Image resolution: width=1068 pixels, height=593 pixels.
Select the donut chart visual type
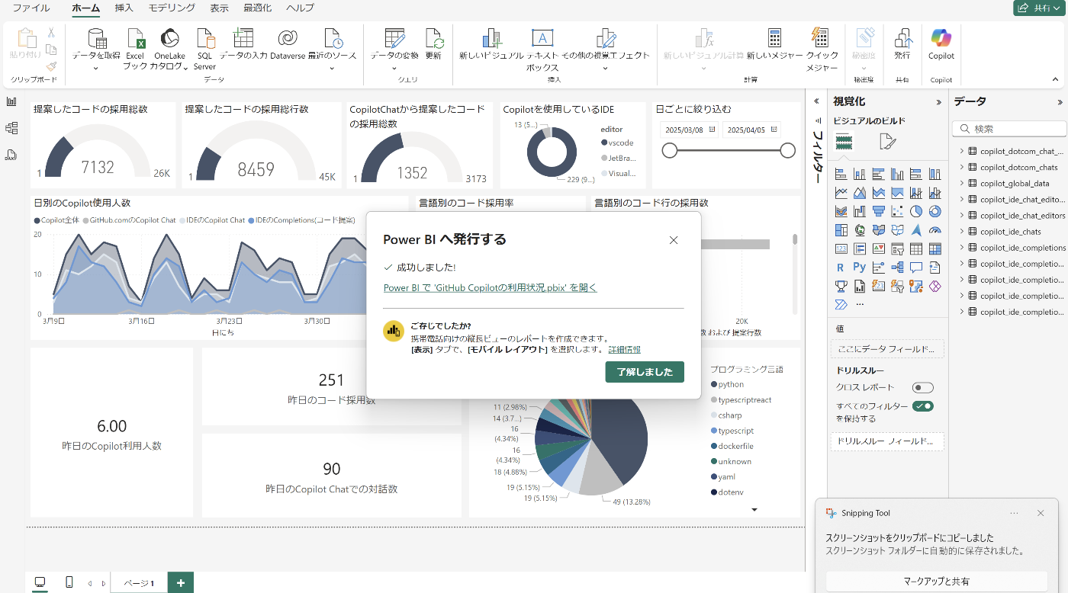934,211
